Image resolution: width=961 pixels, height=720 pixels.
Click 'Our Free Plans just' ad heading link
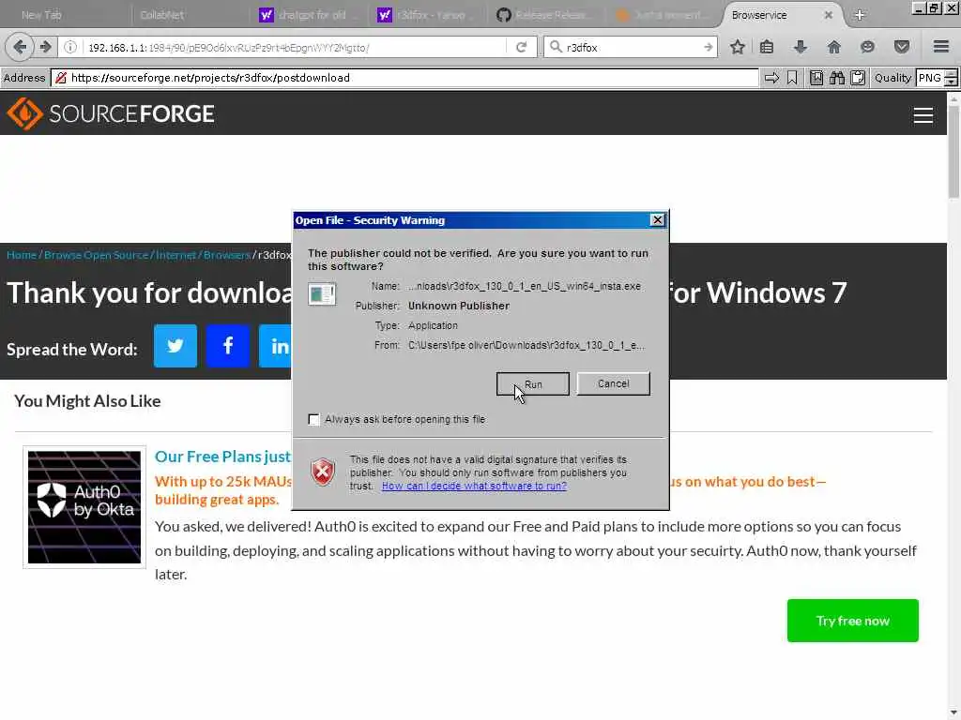[x=223, y=457]
